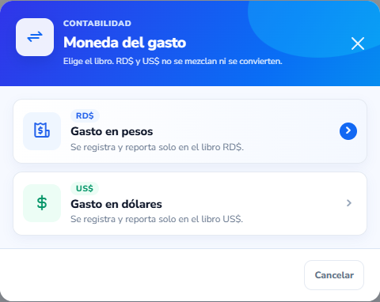
Task: Close the Moneda del gasto dialog
Action: click(358, 43)
